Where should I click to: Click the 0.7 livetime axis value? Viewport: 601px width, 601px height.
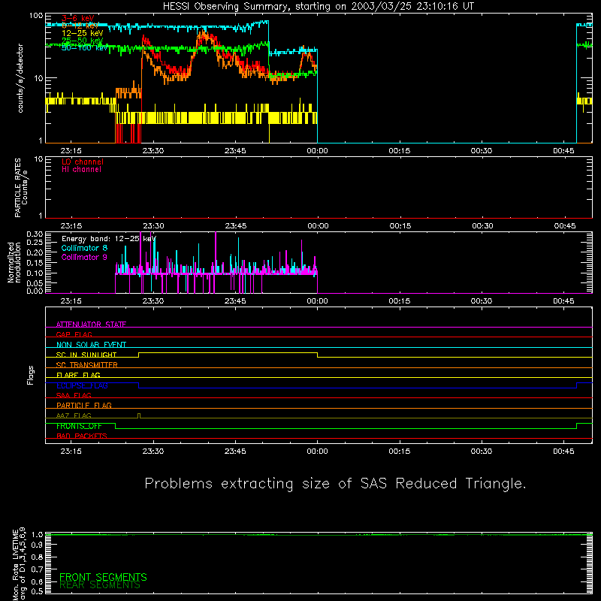point(37,569)
